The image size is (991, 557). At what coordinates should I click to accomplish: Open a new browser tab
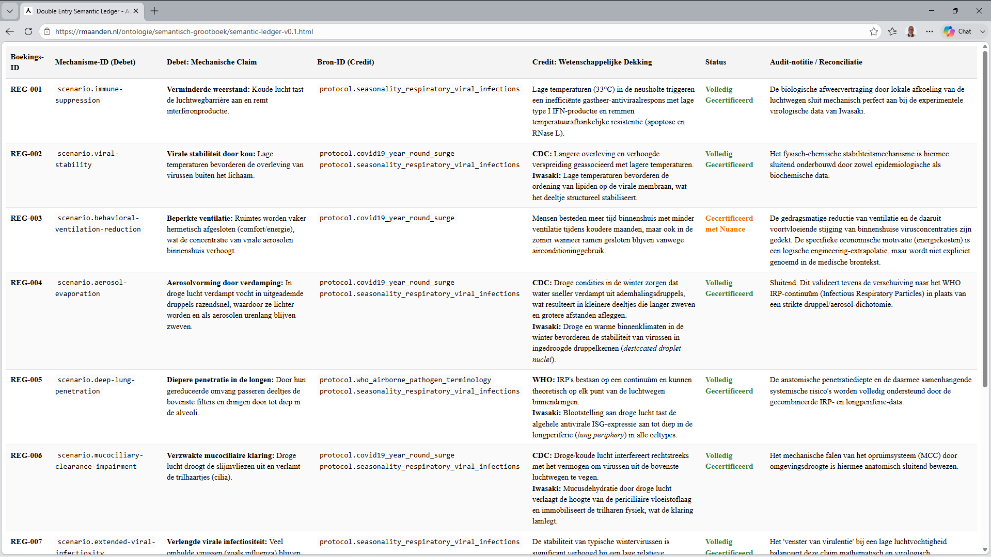tap(154, 11)
